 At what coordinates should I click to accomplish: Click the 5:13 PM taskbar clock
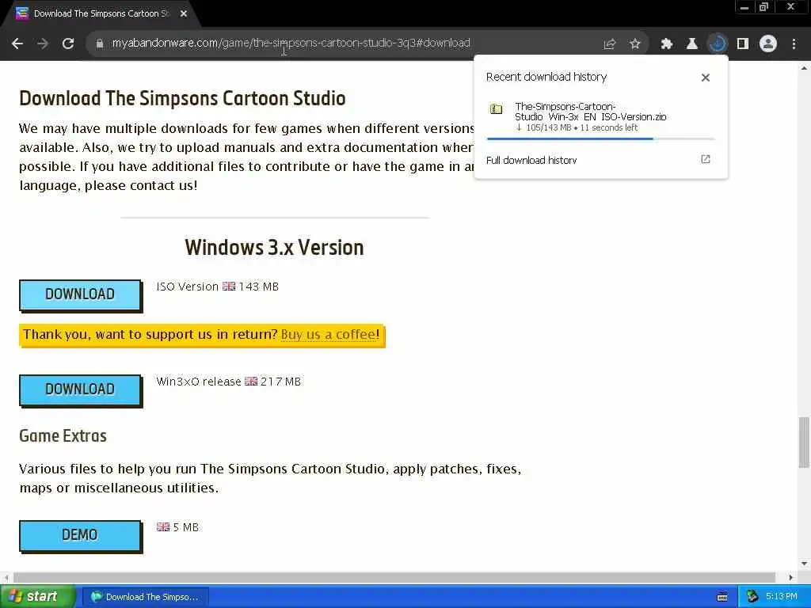tap(782, 597)
